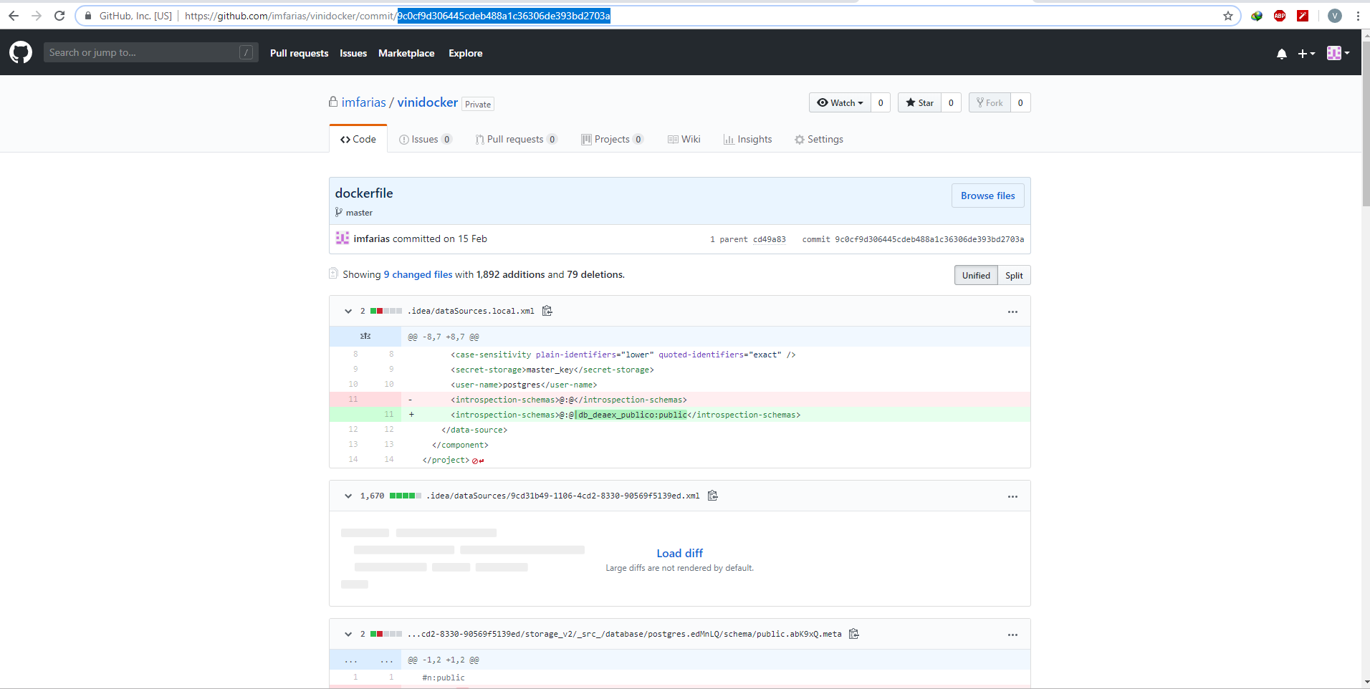Open options menu for public.abK9xQ.meta
The width and height of the screenshot is (1370, 689).
pyautogui.click(x=1012, y=635)
